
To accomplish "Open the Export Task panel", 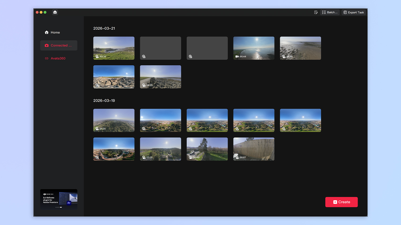I will [354, 12].
